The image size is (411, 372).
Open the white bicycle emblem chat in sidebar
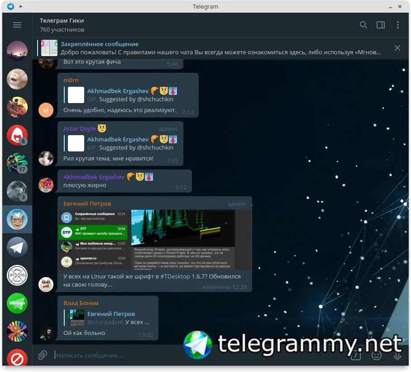click(17, 275)
